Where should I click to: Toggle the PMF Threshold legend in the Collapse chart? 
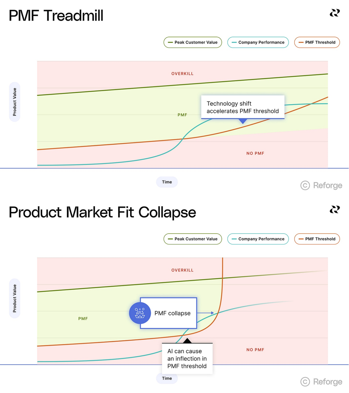point(317,239)
